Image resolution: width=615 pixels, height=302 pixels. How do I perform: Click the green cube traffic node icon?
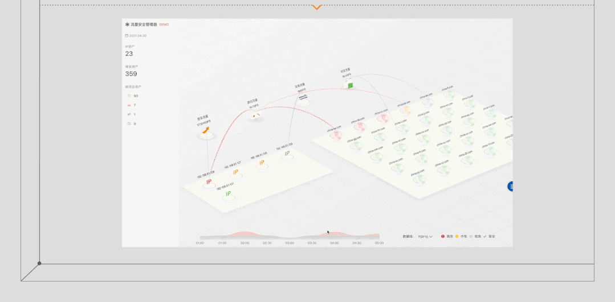349,85
